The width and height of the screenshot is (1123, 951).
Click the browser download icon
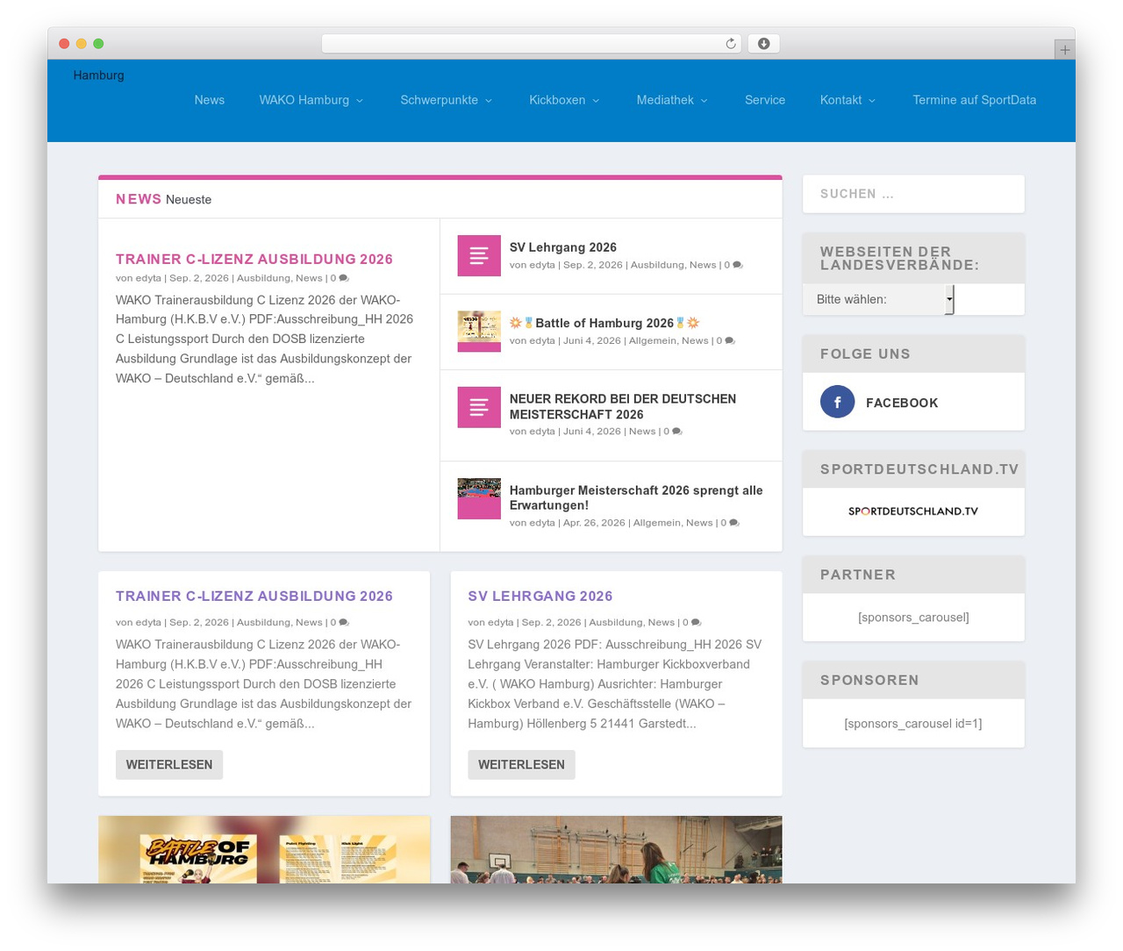click(x=763, y=44)
